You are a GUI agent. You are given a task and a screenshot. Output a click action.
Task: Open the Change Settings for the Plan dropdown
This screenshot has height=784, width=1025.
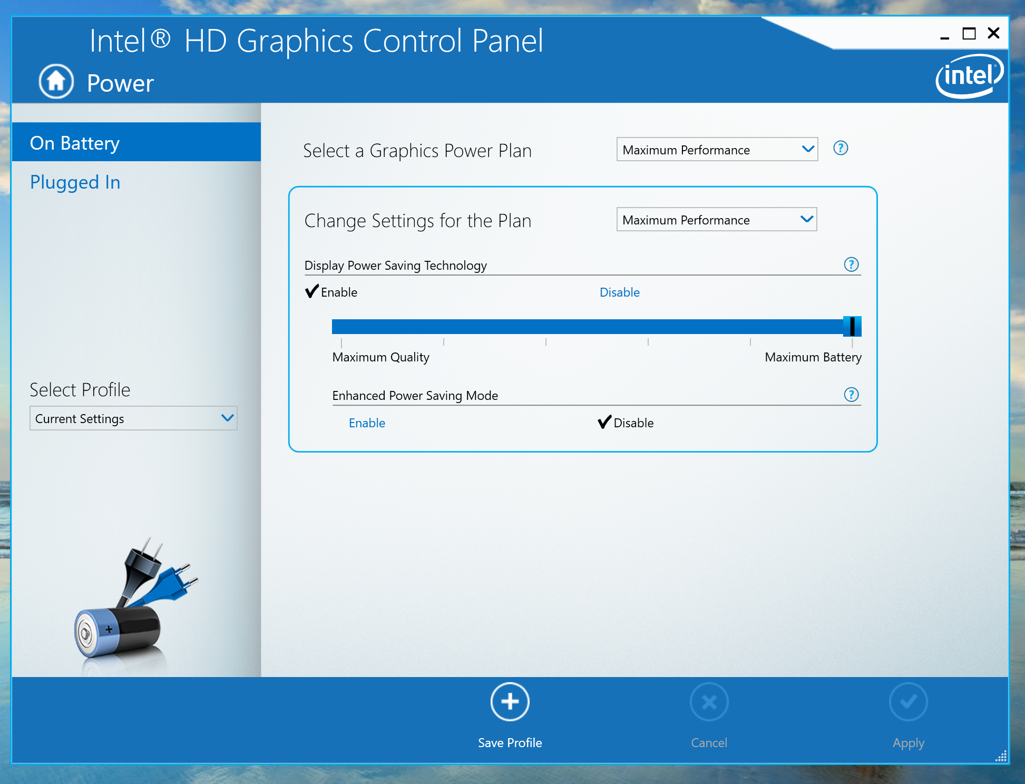pos(717,220)
